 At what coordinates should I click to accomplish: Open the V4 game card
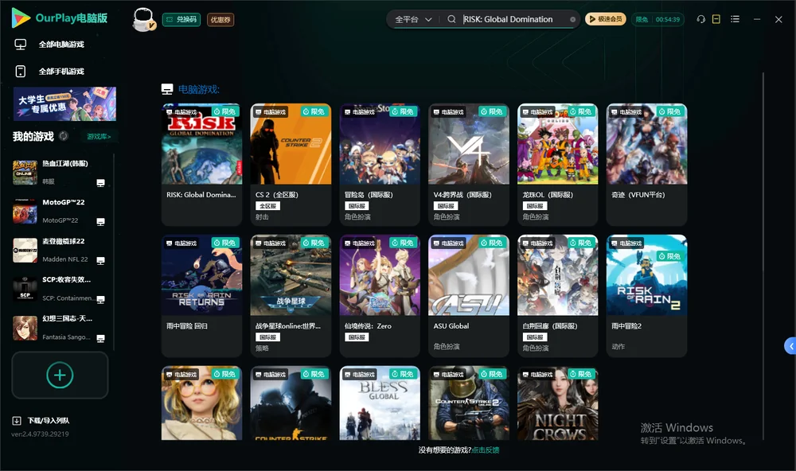(469, 165)
